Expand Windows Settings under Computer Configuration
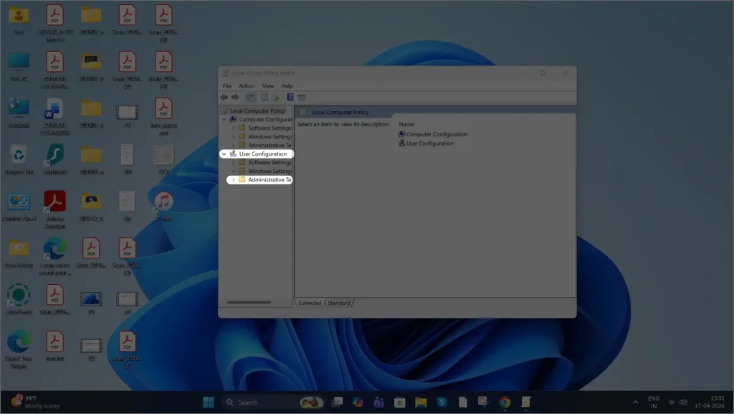Viewport: 734px width, 414px height. point(234,137)
